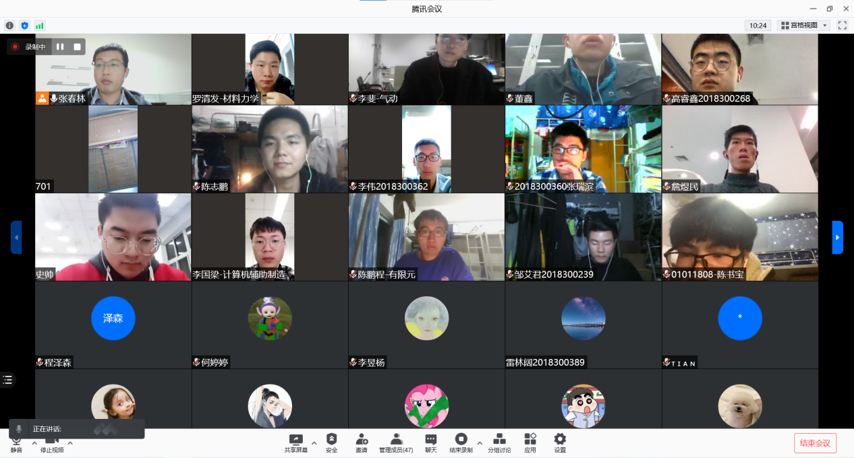Toggle 停止视频 camera off
This screenshot has width=854, height=458.
point(52,443)
